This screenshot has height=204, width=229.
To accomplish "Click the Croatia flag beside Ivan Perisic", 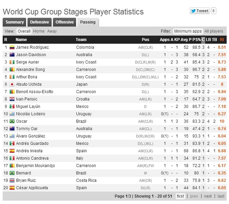I will pos(12,99).
